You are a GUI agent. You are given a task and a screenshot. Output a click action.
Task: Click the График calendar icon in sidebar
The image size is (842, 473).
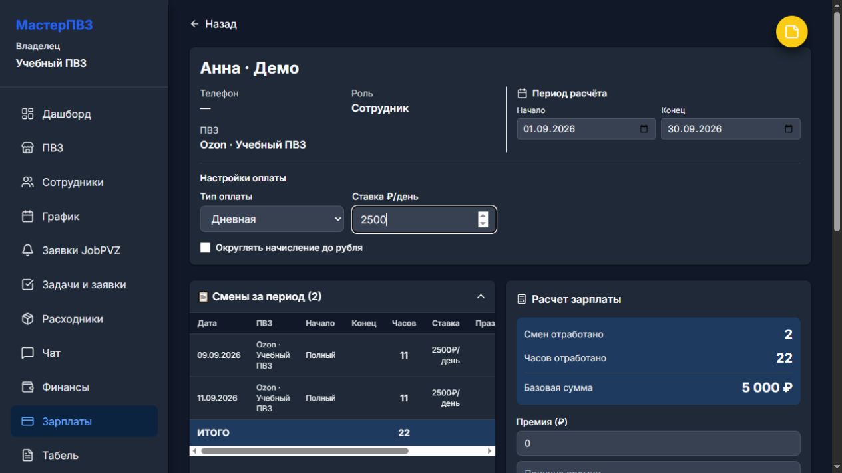click(x=27, y=217)
